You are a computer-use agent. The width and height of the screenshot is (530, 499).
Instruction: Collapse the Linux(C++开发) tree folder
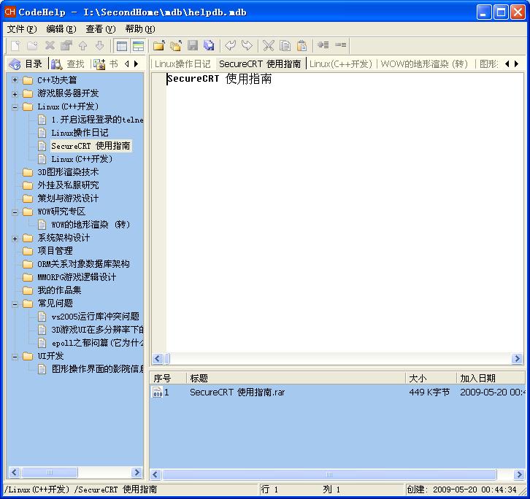click(15, 107)
